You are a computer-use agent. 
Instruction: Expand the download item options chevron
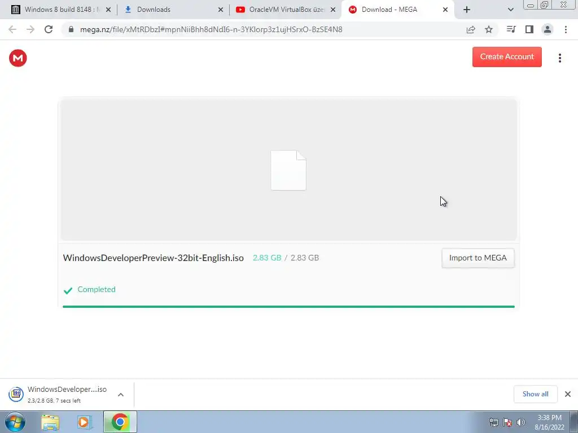[x=121, y=394]
